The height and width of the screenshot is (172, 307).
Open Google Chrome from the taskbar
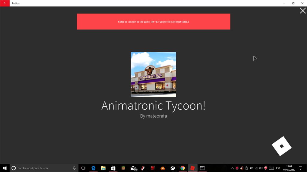pos(183,168)
